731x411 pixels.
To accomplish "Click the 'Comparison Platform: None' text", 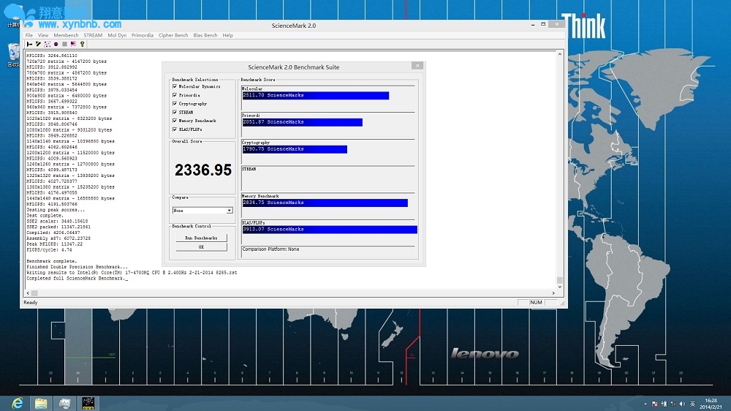I will click(270, 249).
